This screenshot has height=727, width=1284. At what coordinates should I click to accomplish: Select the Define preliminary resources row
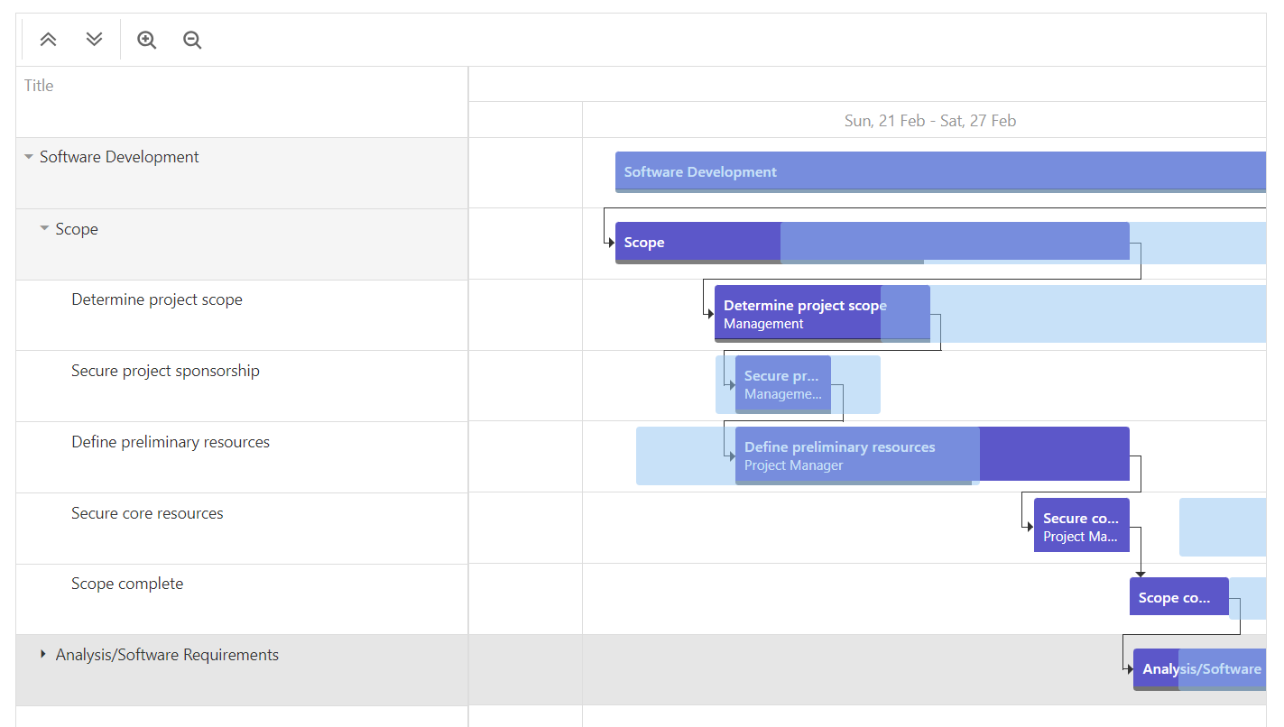coord(171,443)
